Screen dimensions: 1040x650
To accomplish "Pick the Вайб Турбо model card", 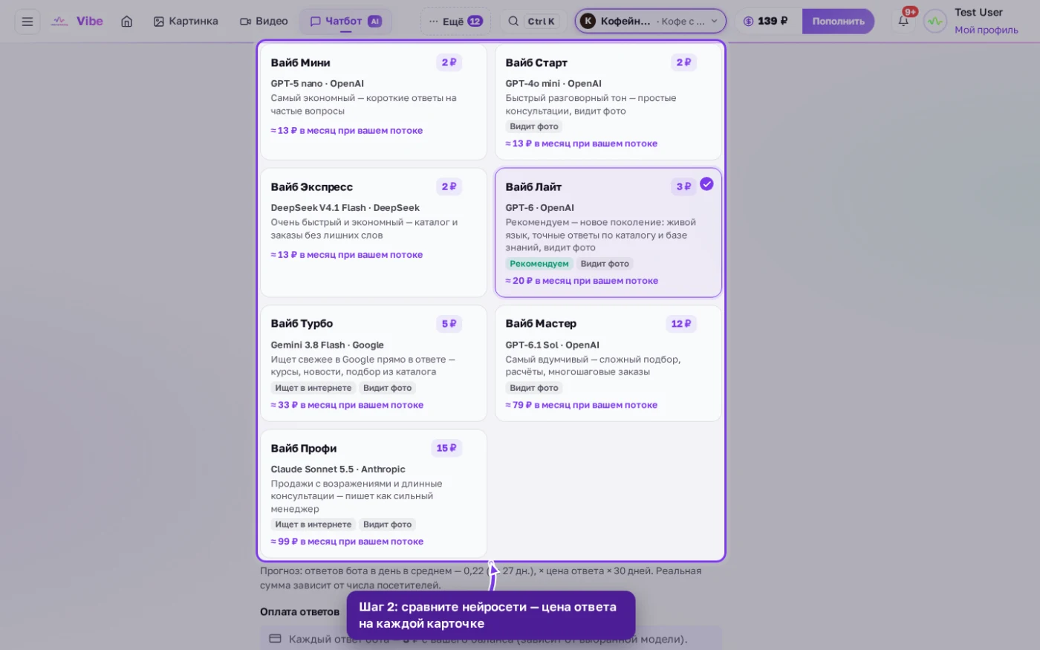I will 373,364.
